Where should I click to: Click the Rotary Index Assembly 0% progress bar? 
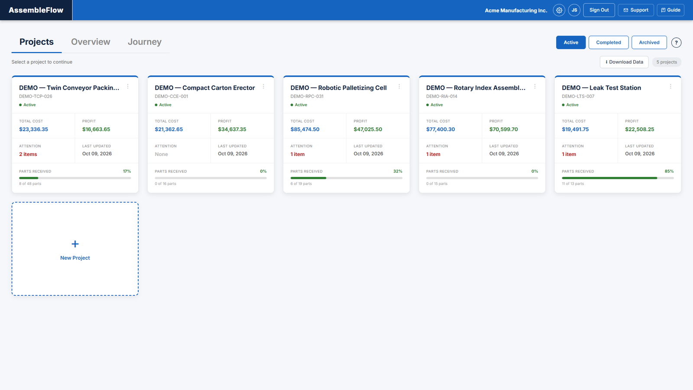click(x=482, y=178)
